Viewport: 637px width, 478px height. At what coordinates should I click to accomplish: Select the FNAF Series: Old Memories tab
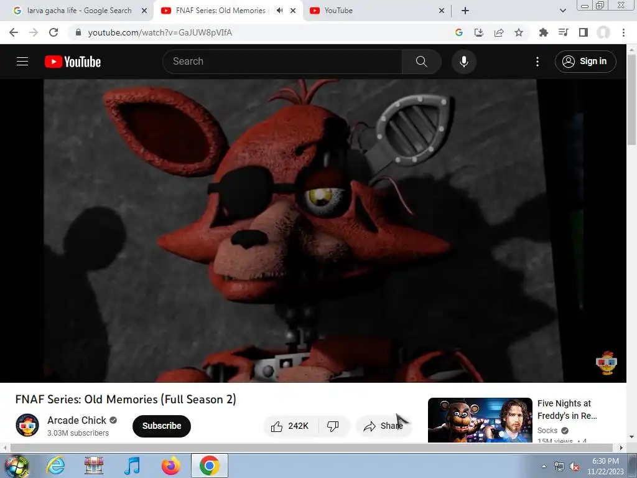point(221,11)
